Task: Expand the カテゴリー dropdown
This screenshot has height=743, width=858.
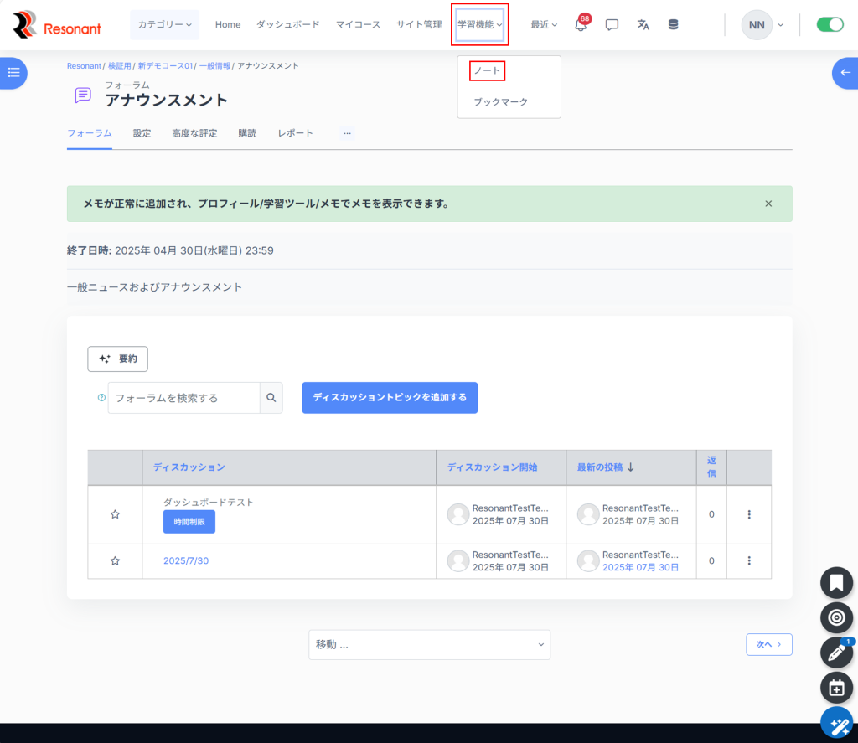Action: tap(164, 25)
